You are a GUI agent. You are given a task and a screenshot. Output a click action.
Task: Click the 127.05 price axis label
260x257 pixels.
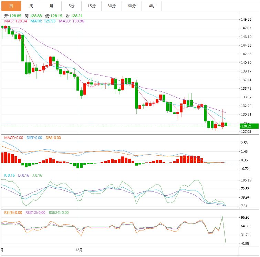(246, 131)
